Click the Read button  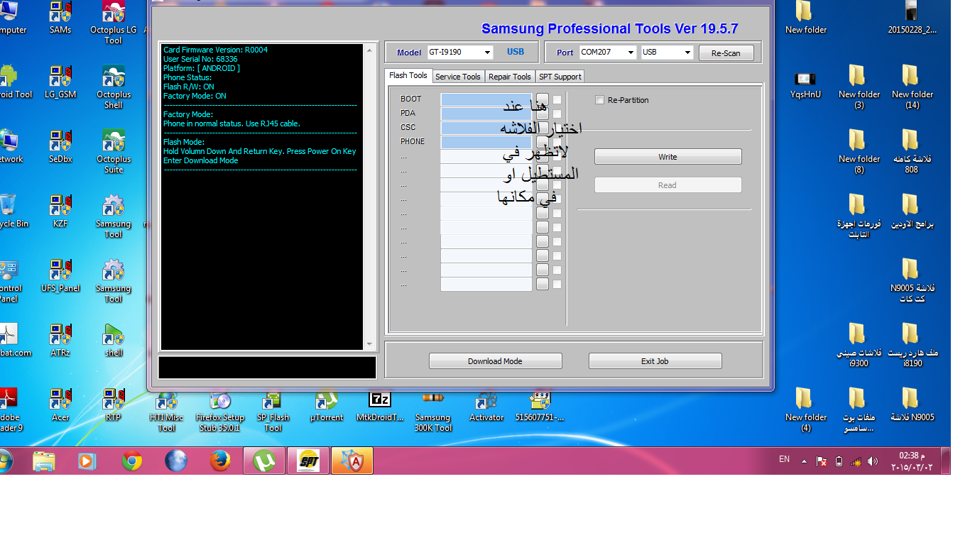[667, 185]
